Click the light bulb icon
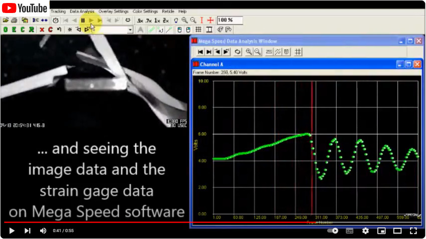The image size is (426, 239). click(x=176, y=20)
